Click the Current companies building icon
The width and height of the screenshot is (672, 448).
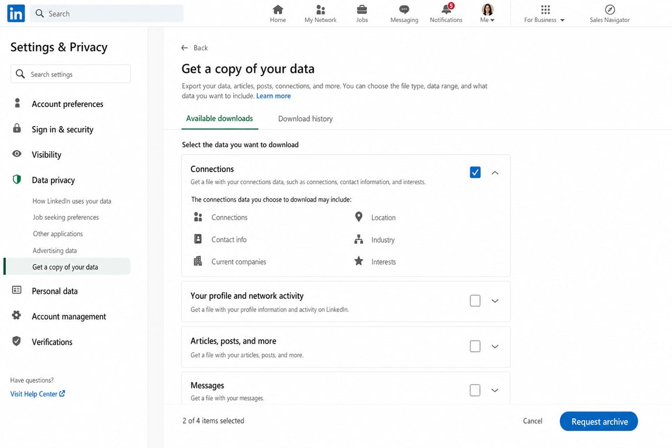coord(198,261)
